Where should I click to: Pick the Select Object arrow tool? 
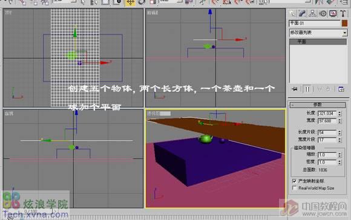pos(83,2)
